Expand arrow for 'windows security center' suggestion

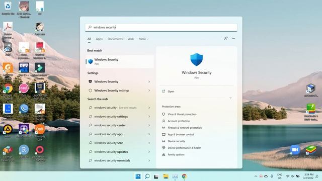(x=149, y=125)
